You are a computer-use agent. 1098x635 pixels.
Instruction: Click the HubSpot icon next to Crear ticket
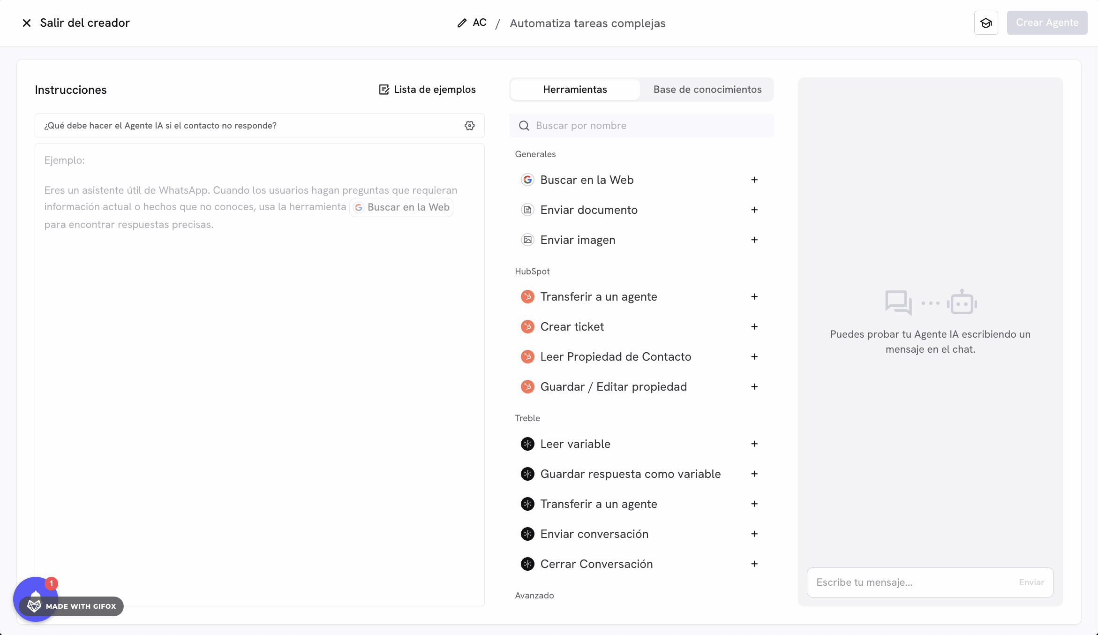click(527, 326)
